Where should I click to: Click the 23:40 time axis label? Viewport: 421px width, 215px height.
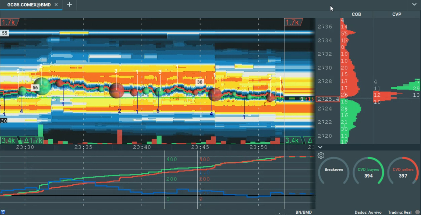tap(142, 147)
